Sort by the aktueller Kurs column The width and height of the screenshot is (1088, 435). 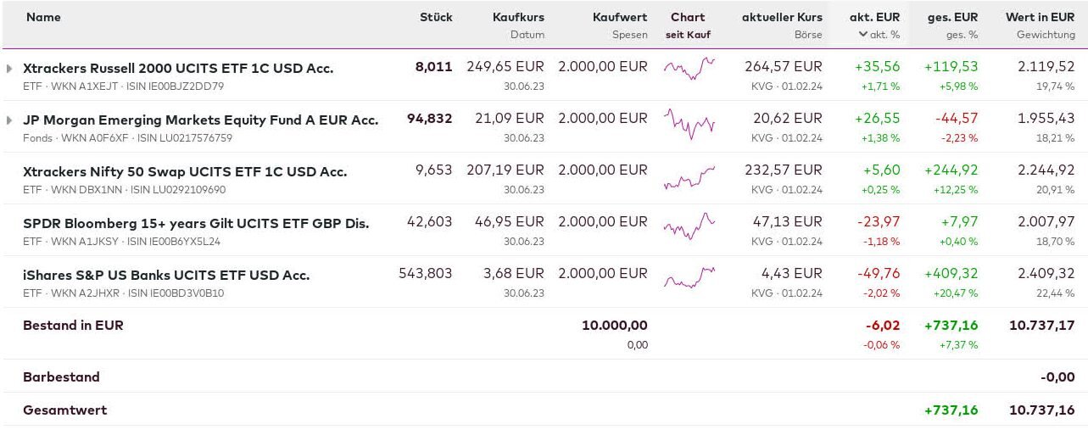782,17
